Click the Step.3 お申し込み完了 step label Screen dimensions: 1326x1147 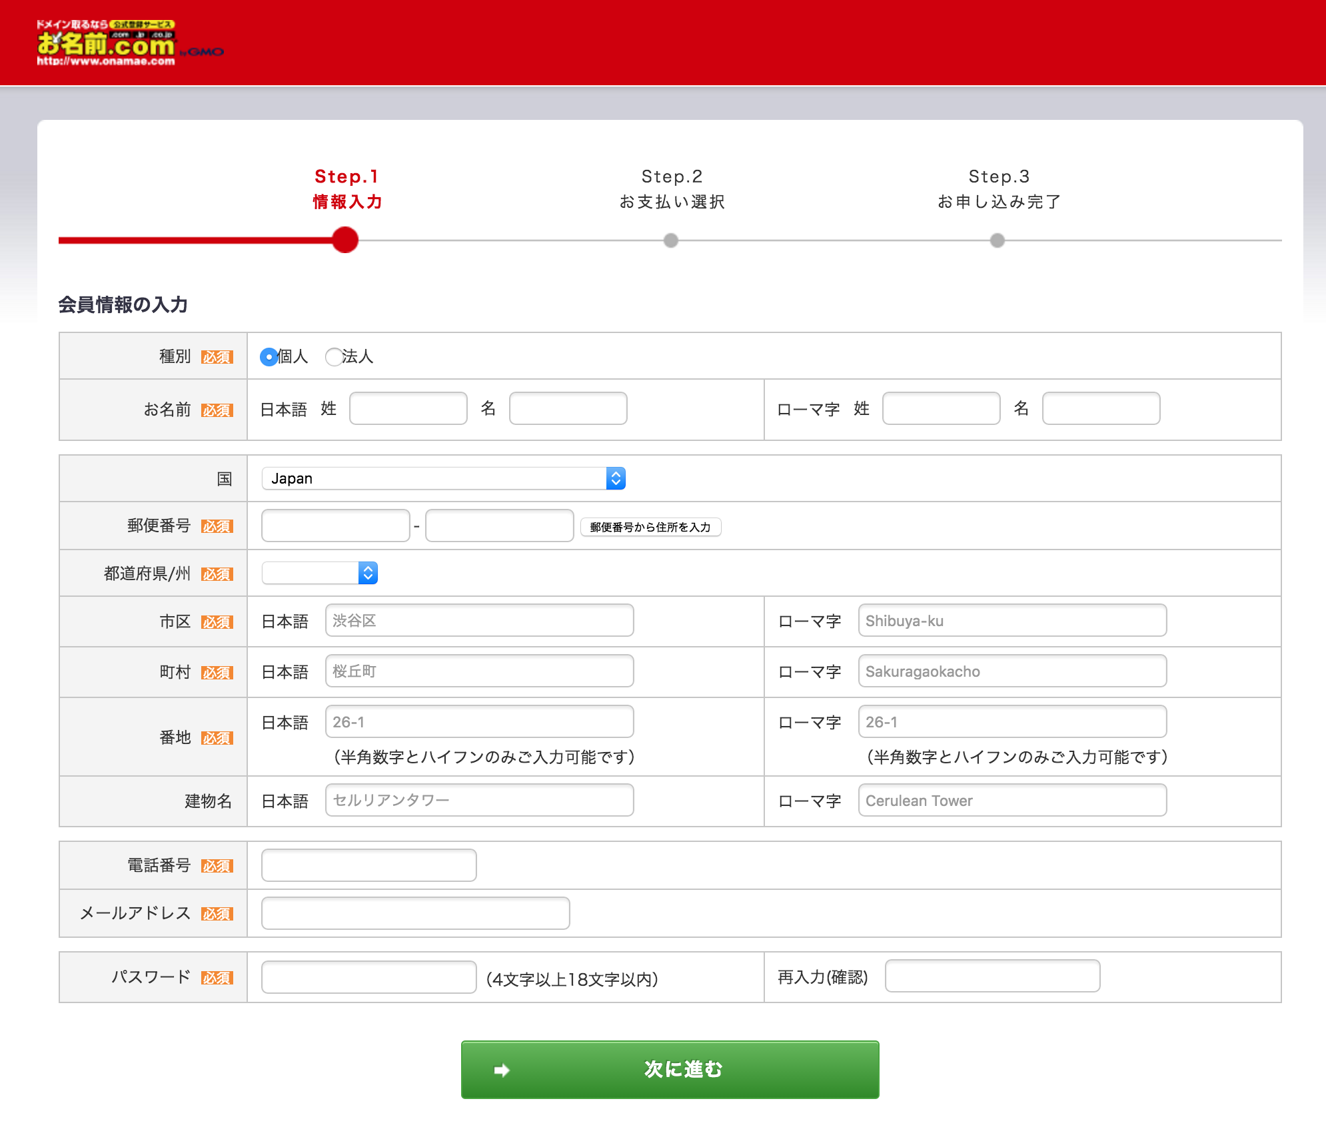pyautogui.click(x=999, y=189)
